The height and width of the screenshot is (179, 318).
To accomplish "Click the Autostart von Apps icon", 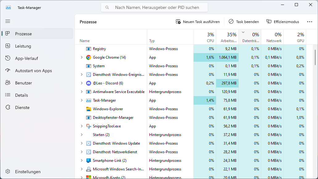I will click(8, 71).
